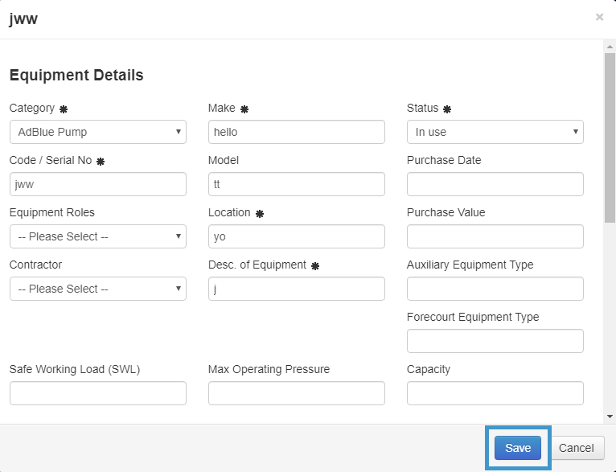Click the Desc. of Equipment field
This screenshot has width=616, height=472.
tap(297, 289)
